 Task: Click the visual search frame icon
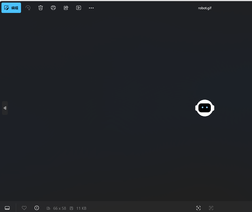(x=198, y=208)
